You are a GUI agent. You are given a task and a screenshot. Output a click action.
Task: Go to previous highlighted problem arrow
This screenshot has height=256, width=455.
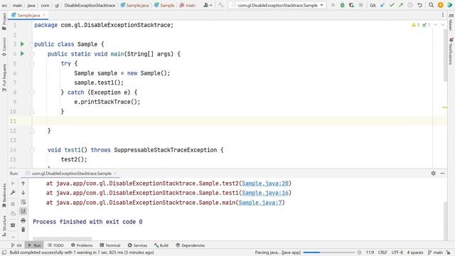tap(436, 25)
